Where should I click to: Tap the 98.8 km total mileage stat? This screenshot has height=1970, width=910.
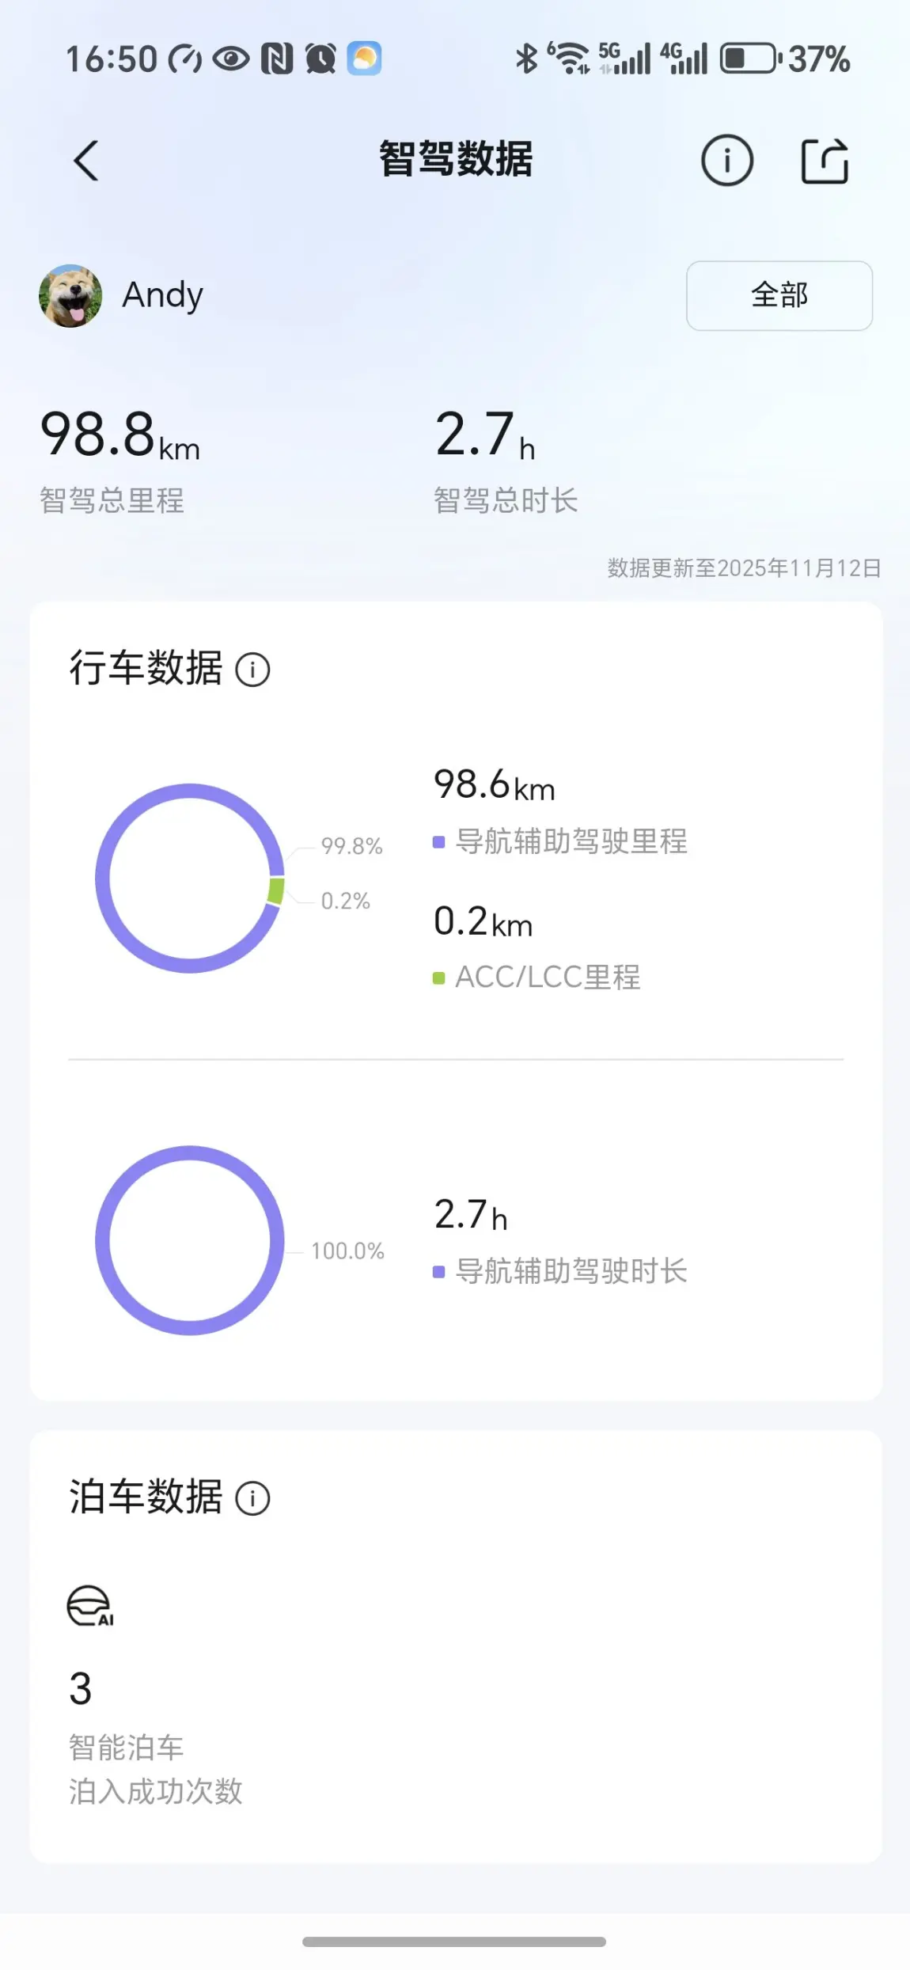pos(120,435)
